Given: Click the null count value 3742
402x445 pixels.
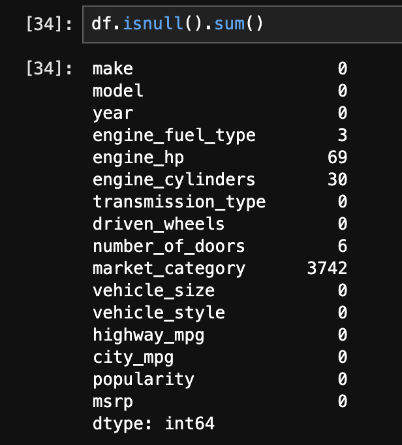Looking at the screenshot, I should (327, 268).
